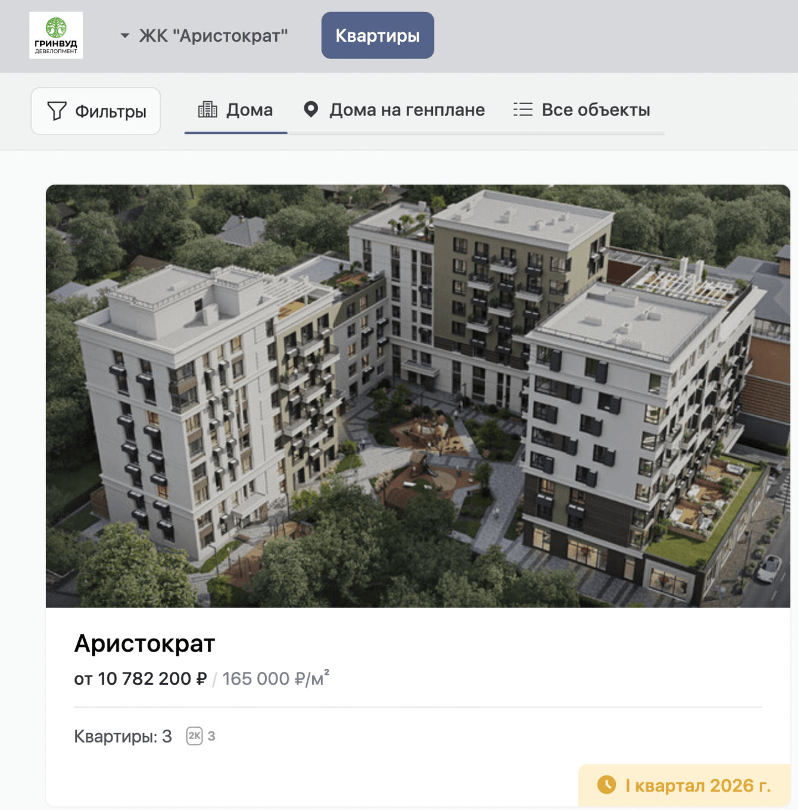Open the Аристократ building render image
Viewport: 798px width, 810px height.
click(x=418, y=396)
